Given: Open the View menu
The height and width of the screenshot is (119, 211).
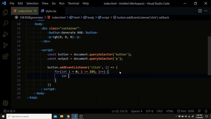Looking at the screenshot, I should (x=45, y=3).
